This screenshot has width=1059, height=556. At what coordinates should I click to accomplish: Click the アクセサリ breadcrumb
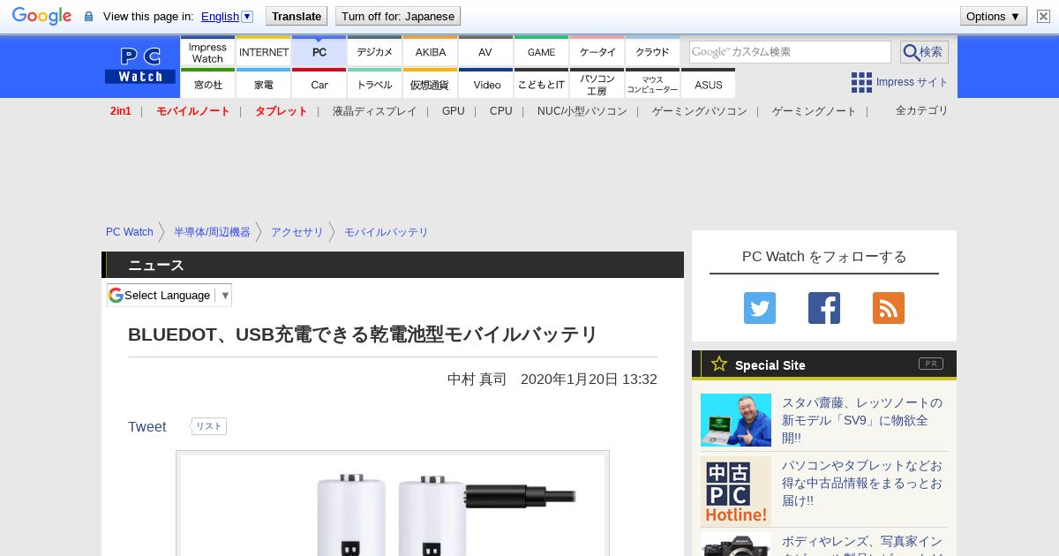[x=297, y=232]
